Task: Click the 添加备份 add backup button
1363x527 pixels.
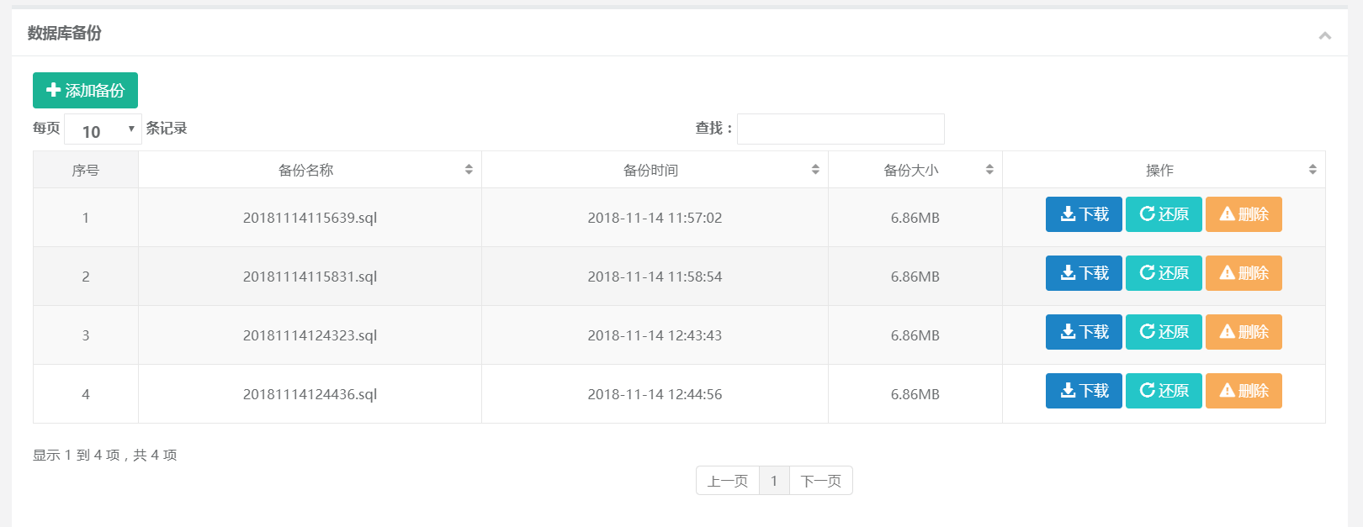Action: (85, 91)
